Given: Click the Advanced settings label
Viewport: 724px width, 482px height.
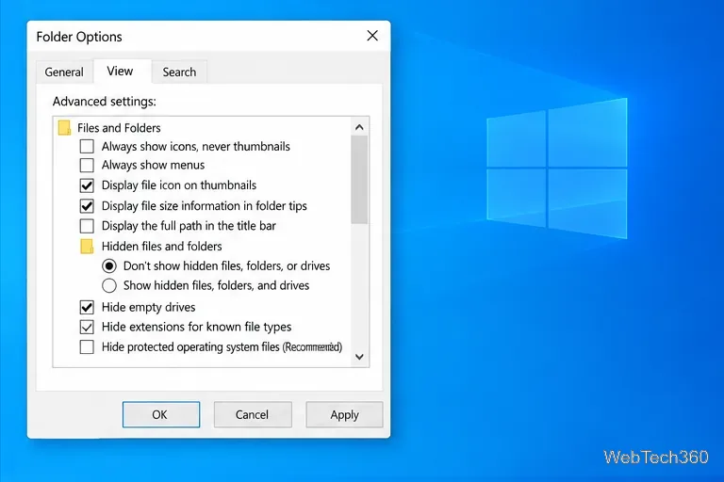Looking at the screenshot, I should [x=105, y=102].
